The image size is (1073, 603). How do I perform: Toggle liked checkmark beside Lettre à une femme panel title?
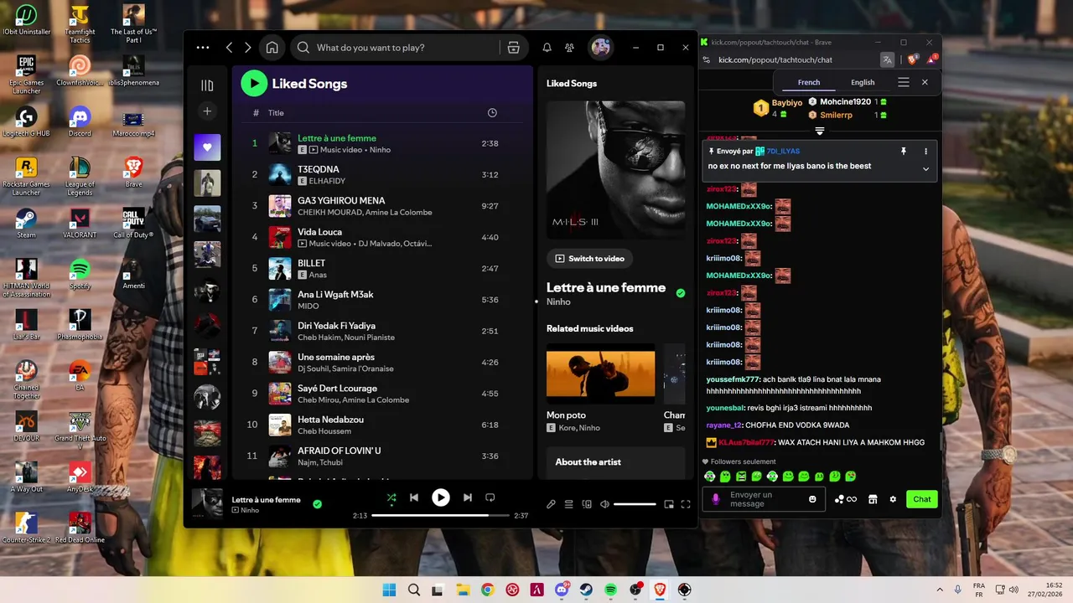pos(681,293)
